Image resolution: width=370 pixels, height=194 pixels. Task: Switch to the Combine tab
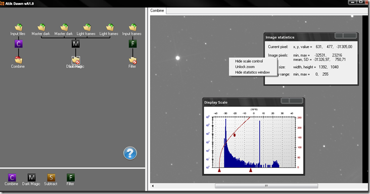coord(157,11)
